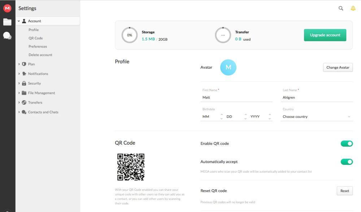Click the DD birthdate day stepper arrows

tap(245, 117)
